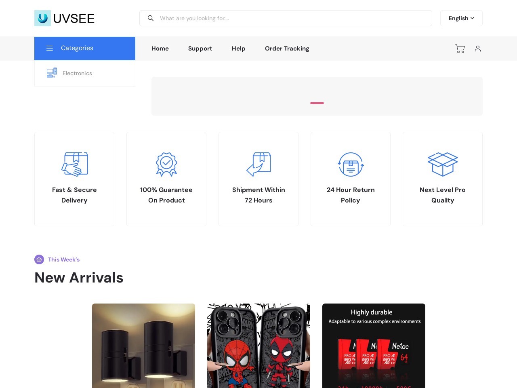Select the Electronics category
Screen dimensions: 517x388
[x=77, y=73]
